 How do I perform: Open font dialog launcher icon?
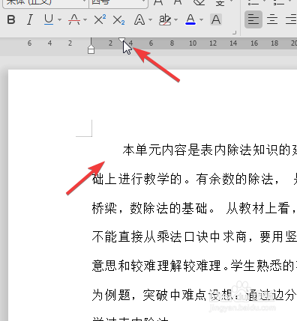[x=234, y=33]
